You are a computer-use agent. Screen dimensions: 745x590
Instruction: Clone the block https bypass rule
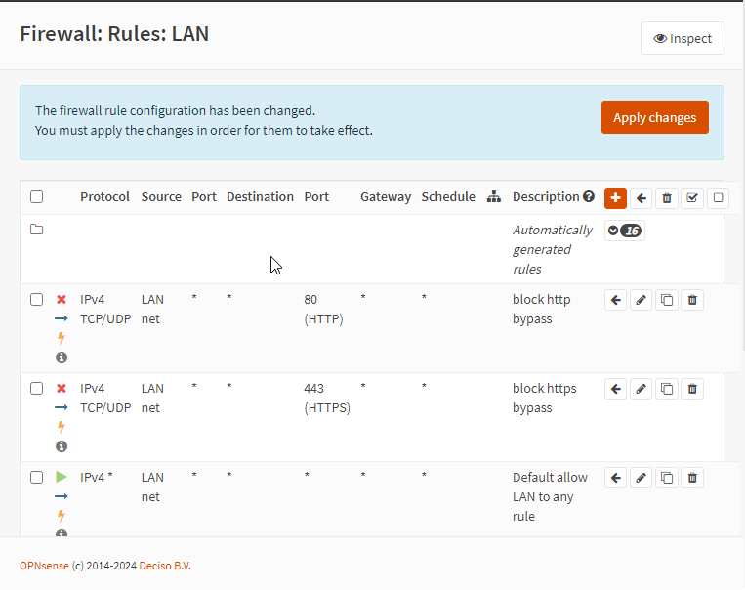tap(667, 389)
